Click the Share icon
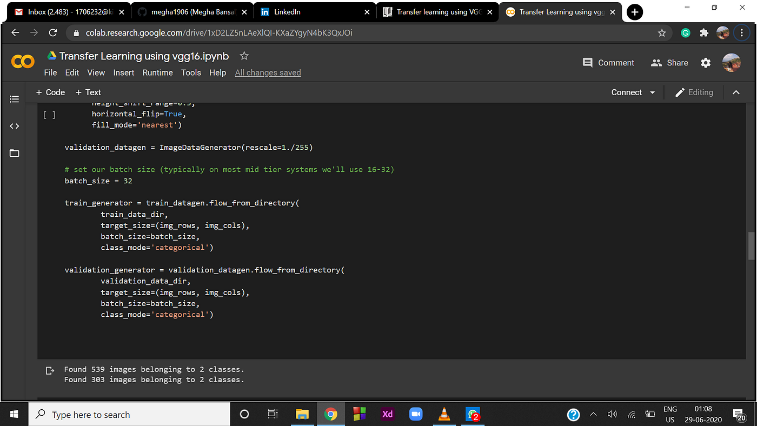Image resolution: width=757 pixels, height=426 pixels. point(656,63)
